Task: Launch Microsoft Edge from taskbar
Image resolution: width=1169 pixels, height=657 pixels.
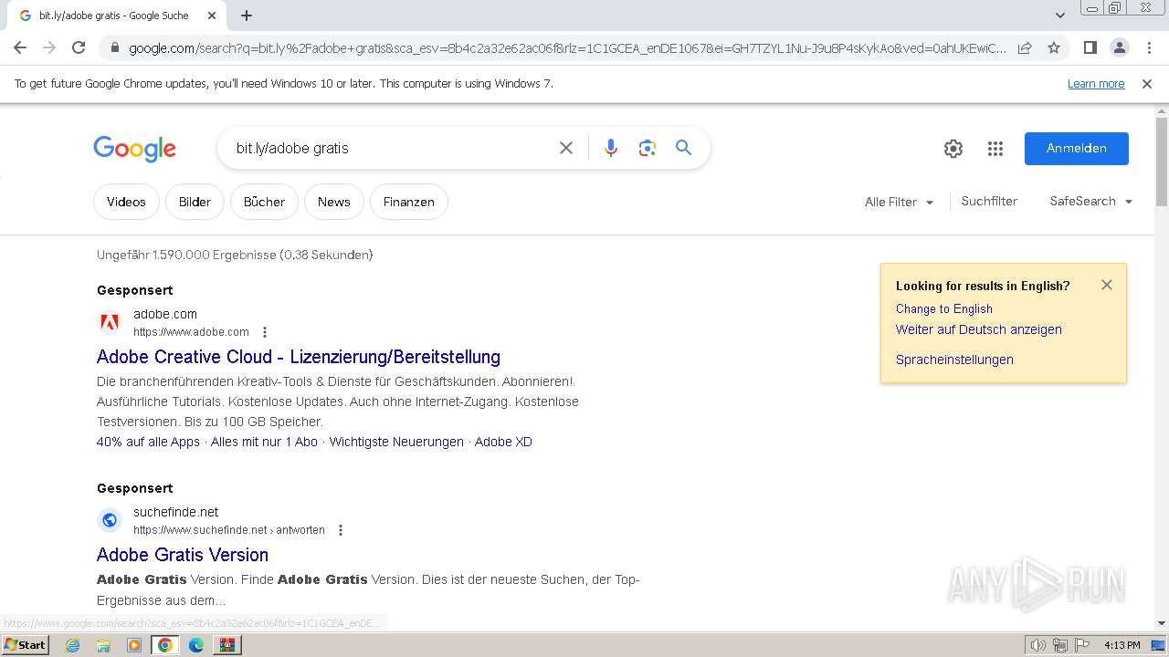Action: (195, 645)
